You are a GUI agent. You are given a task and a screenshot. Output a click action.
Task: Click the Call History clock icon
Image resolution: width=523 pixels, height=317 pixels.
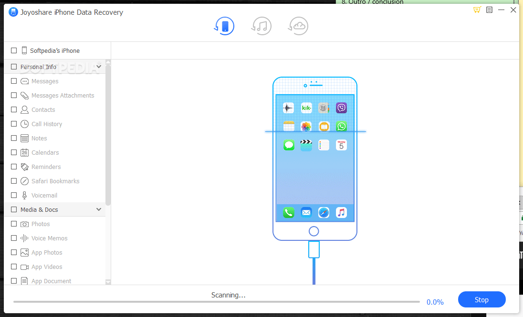pos(24,124)
